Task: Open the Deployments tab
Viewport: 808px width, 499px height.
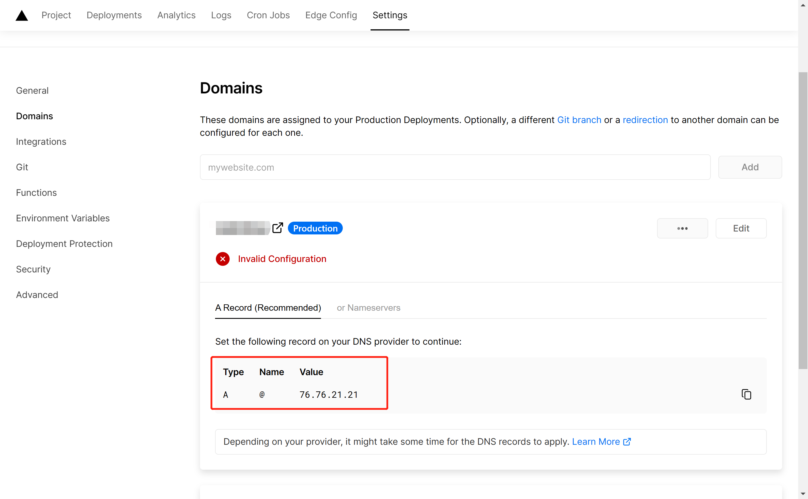Action: pos(114,15)
